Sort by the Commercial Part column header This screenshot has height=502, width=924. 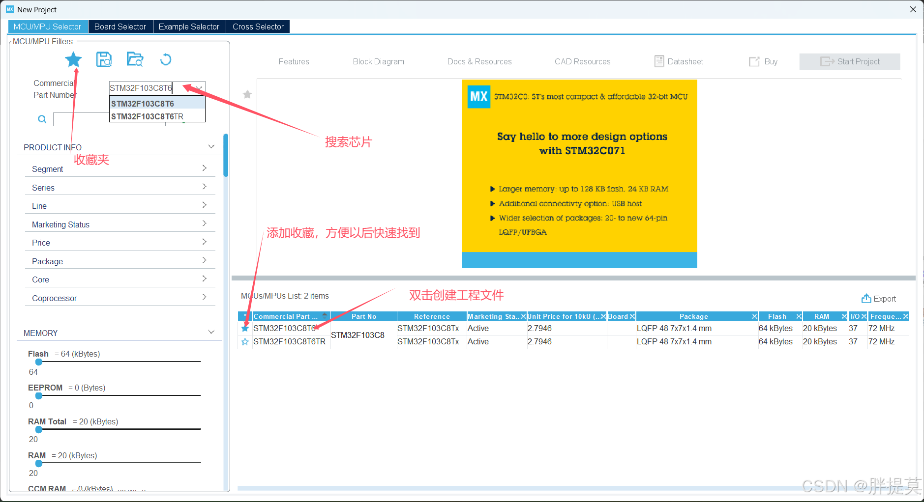[x=291, y=316]
